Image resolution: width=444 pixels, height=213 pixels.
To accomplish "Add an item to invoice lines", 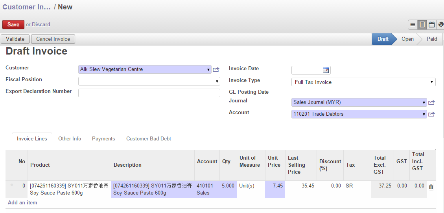I will 22,202.
